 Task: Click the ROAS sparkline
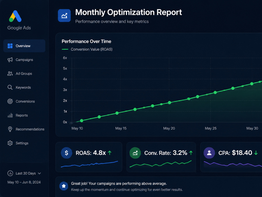pyautogui.click(x=89, y=164)
